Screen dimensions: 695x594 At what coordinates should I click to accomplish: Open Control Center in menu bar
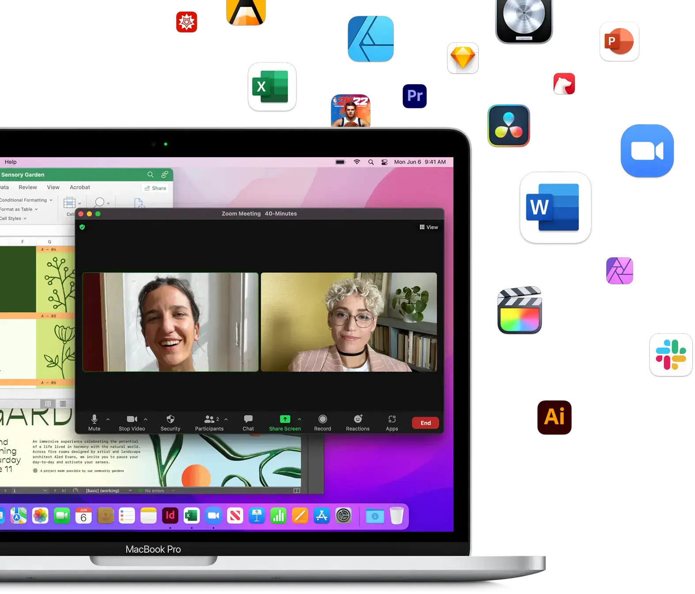pos(385,162)
